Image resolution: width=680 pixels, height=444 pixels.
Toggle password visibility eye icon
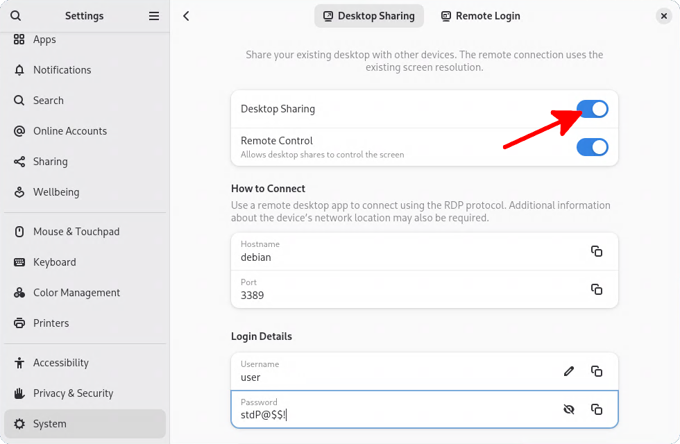[569, 409]
